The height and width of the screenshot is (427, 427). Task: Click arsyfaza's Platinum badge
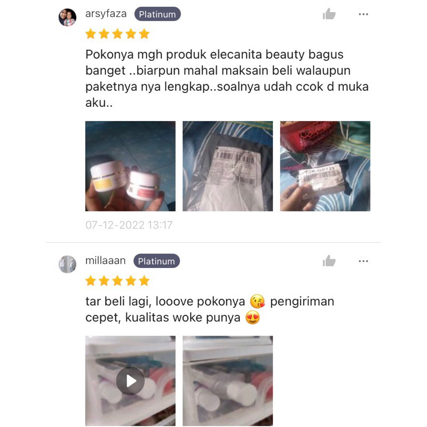(157, 14)
